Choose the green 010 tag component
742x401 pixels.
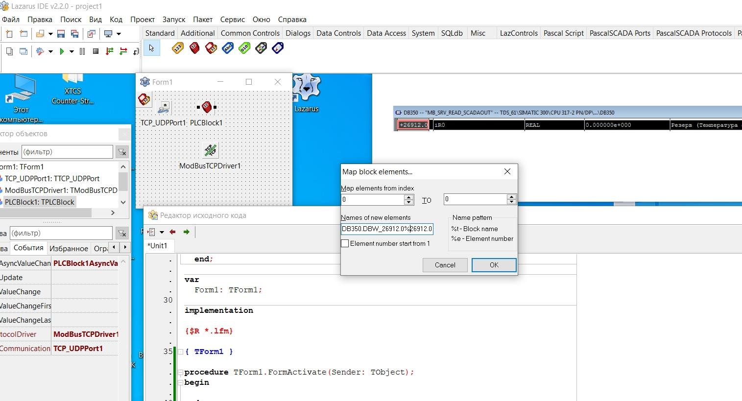[244, 48]
